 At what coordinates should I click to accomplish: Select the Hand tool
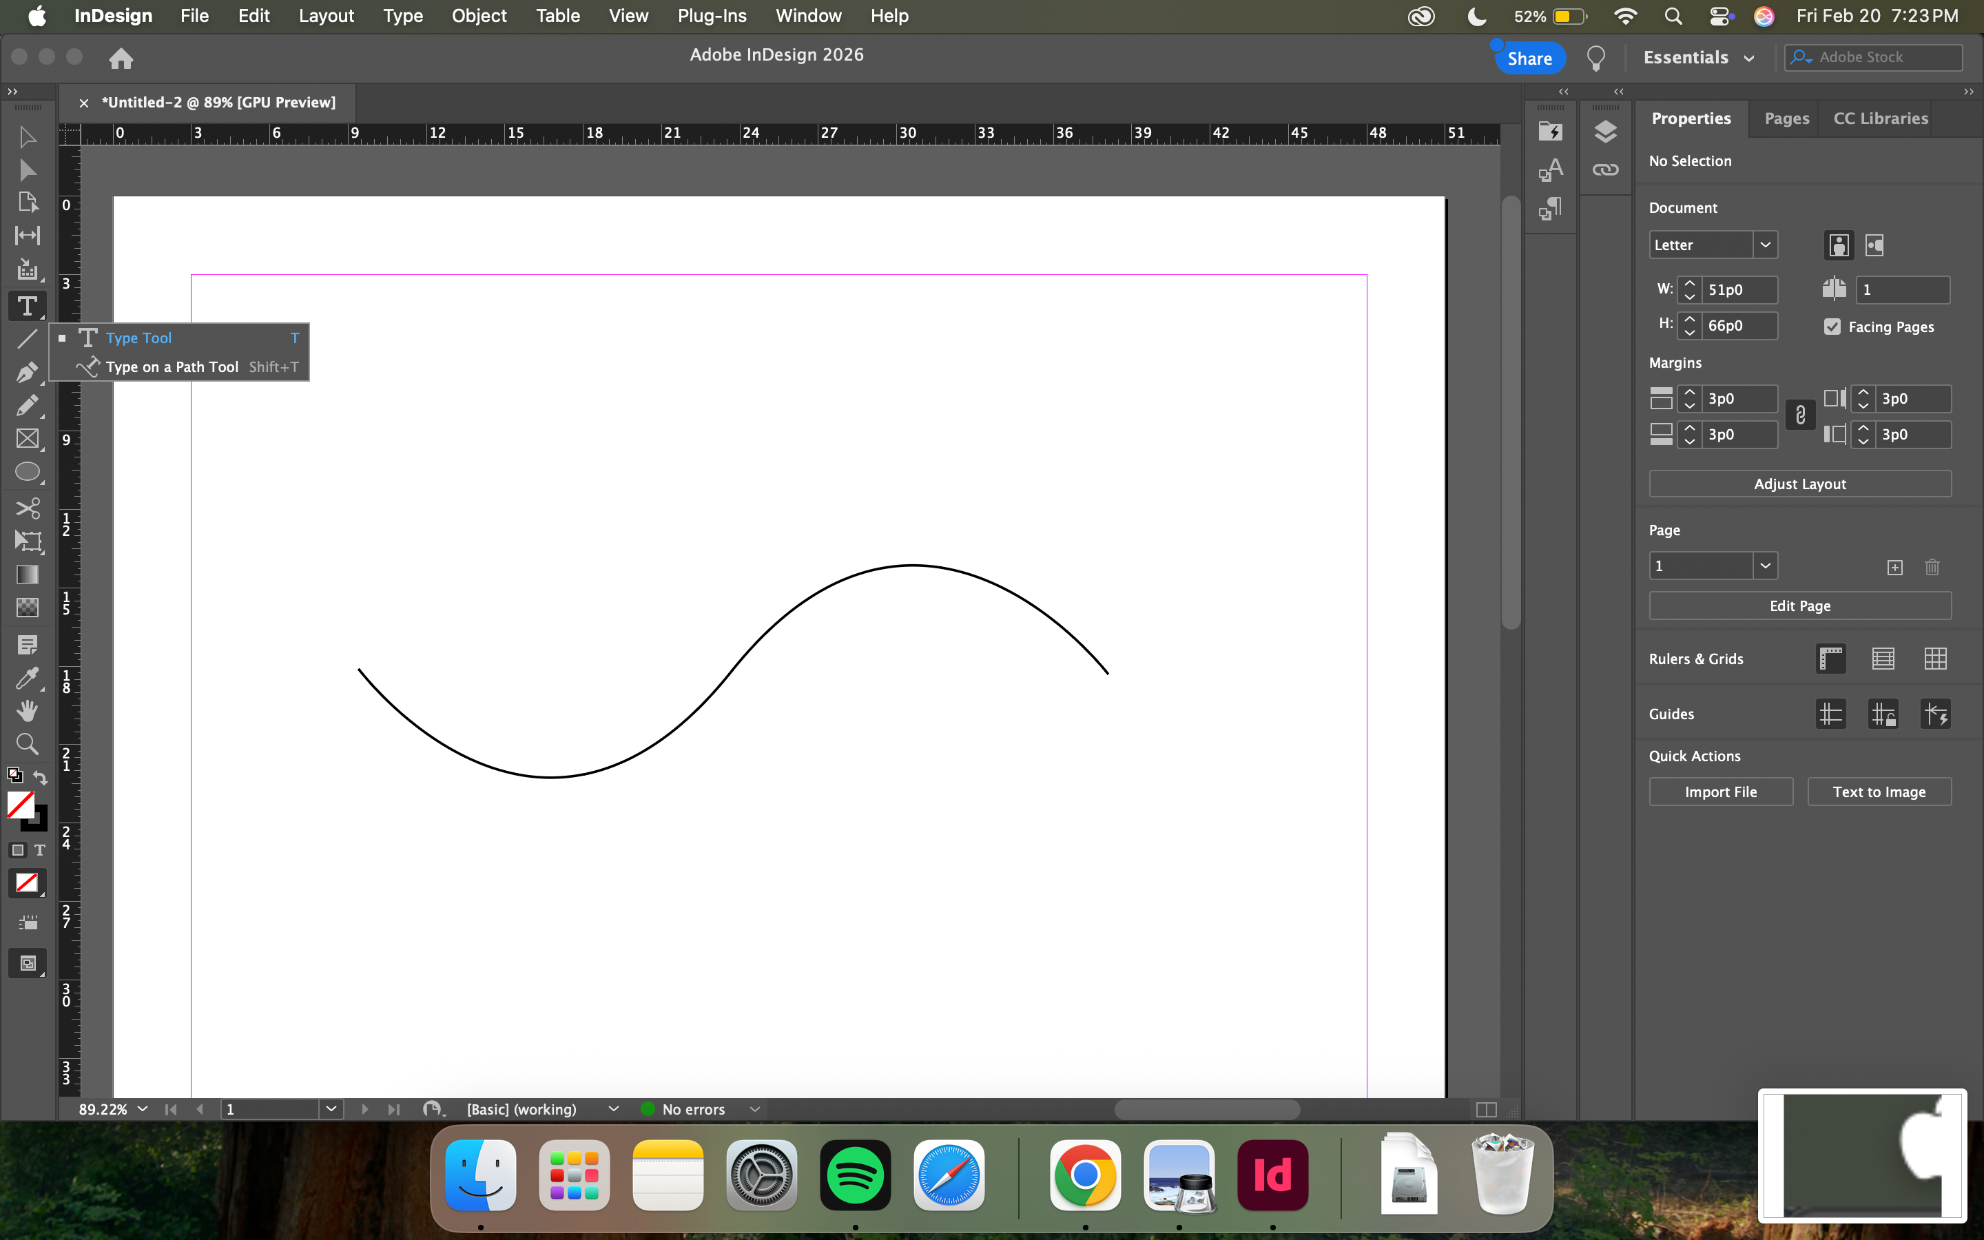tap(26, 711)
